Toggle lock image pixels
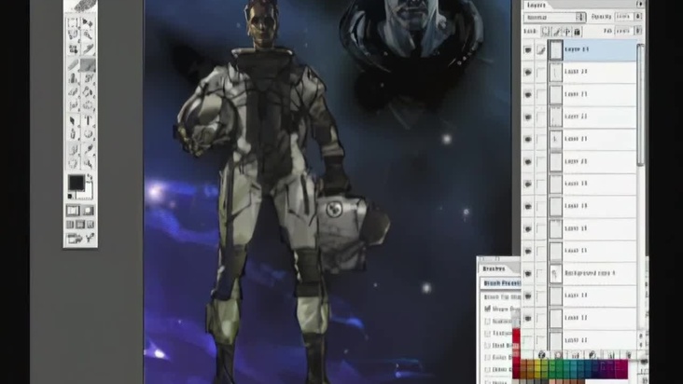Image resolution: width=683 pixels, height=384 pixels. (557, 32)
